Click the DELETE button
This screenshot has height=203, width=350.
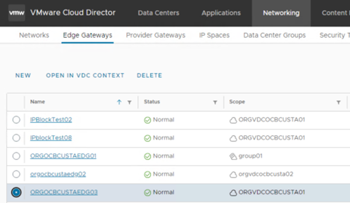pyautogui.click(x=150, y=75)
